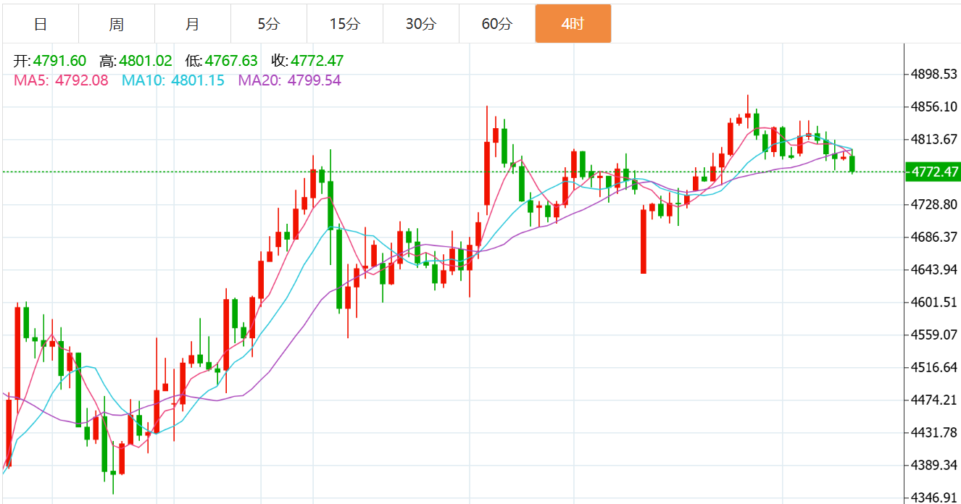The height and width of the screenshot is (504, 961).
Task: Click the opening price value 4791.60
Action: click(x=59, y=62)
